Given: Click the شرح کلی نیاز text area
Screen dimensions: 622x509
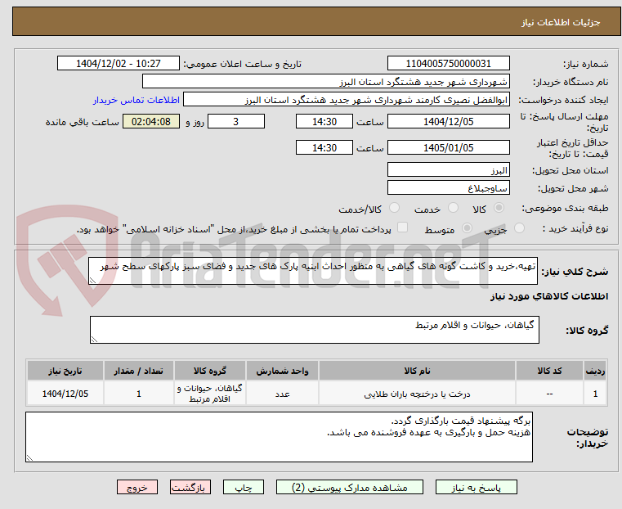Looking at the screenshot, I should tap(313, 271).
